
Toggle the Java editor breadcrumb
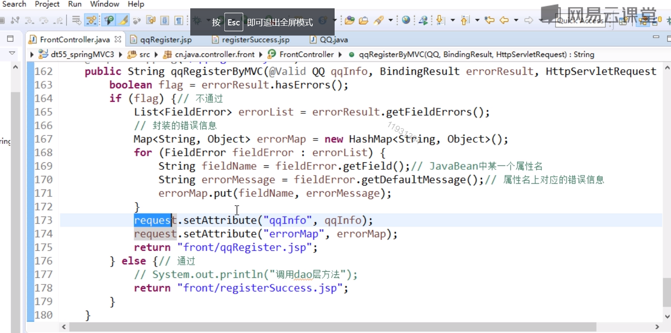(x=108, y=20)
